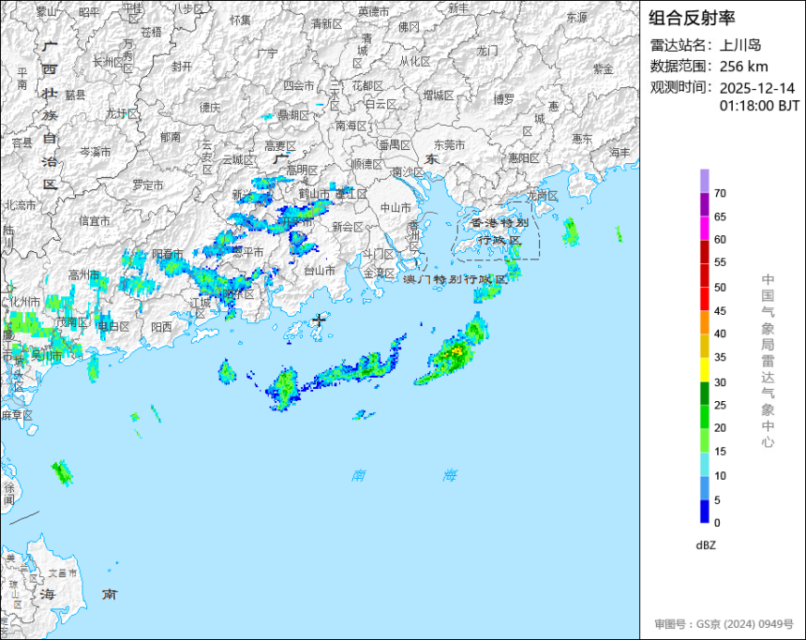Screen dimensions: 806x640
Task: Click the 龙岗区 label
Action: pyautogui.click(x=543, y=196)
